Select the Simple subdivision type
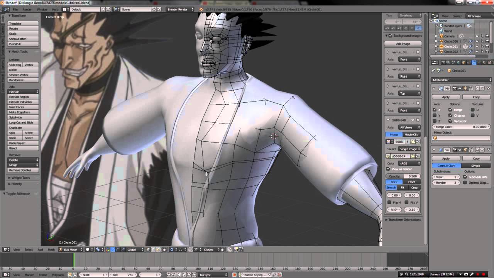This screenshot has height=278, width=494. coord(476,166)
